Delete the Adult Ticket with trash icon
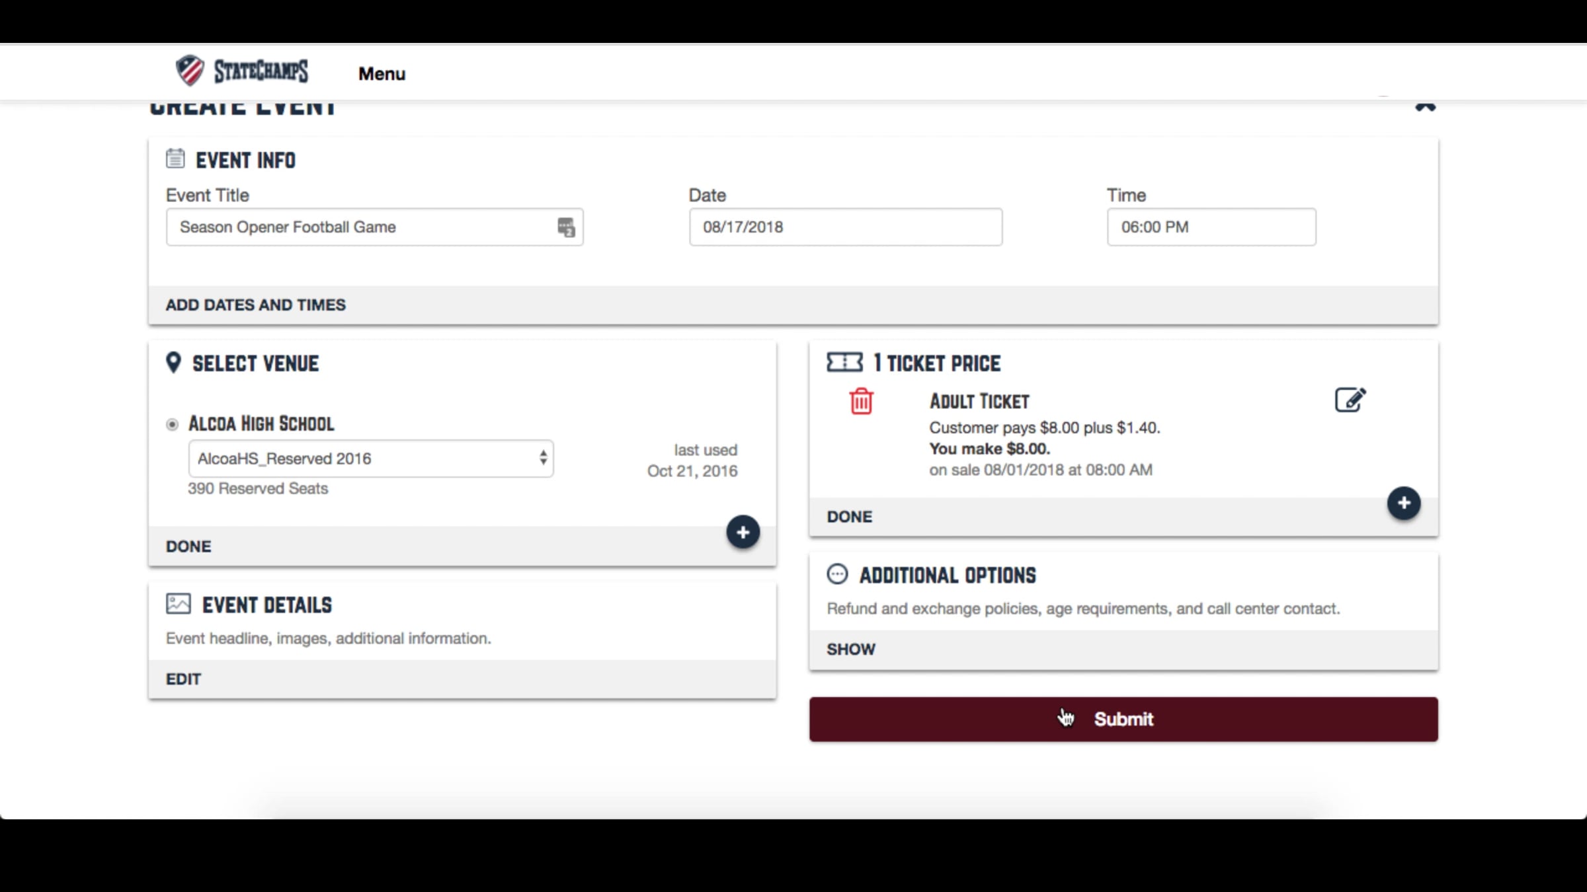Viewport: 1587px width, 892px height. pos(861,402)
